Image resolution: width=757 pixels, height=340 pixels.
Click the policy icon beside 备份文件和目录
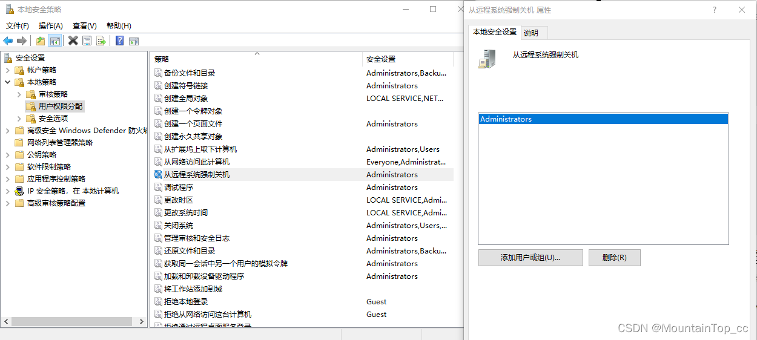click(x=159, y=73)
